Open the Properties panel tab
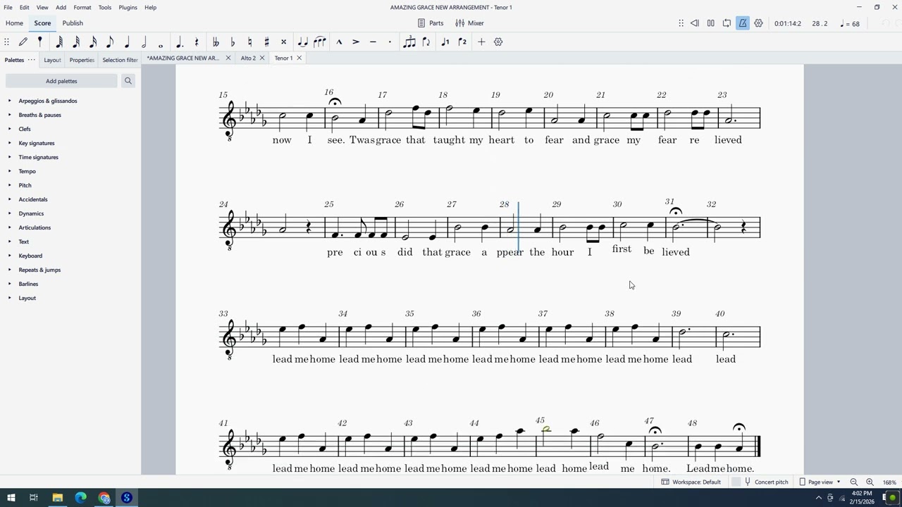Image resolution: width=902 pixels, height=507 pixels. [x=82, y=60]
